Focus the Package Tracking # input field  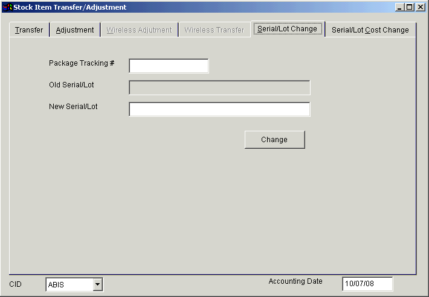[169, 66]
